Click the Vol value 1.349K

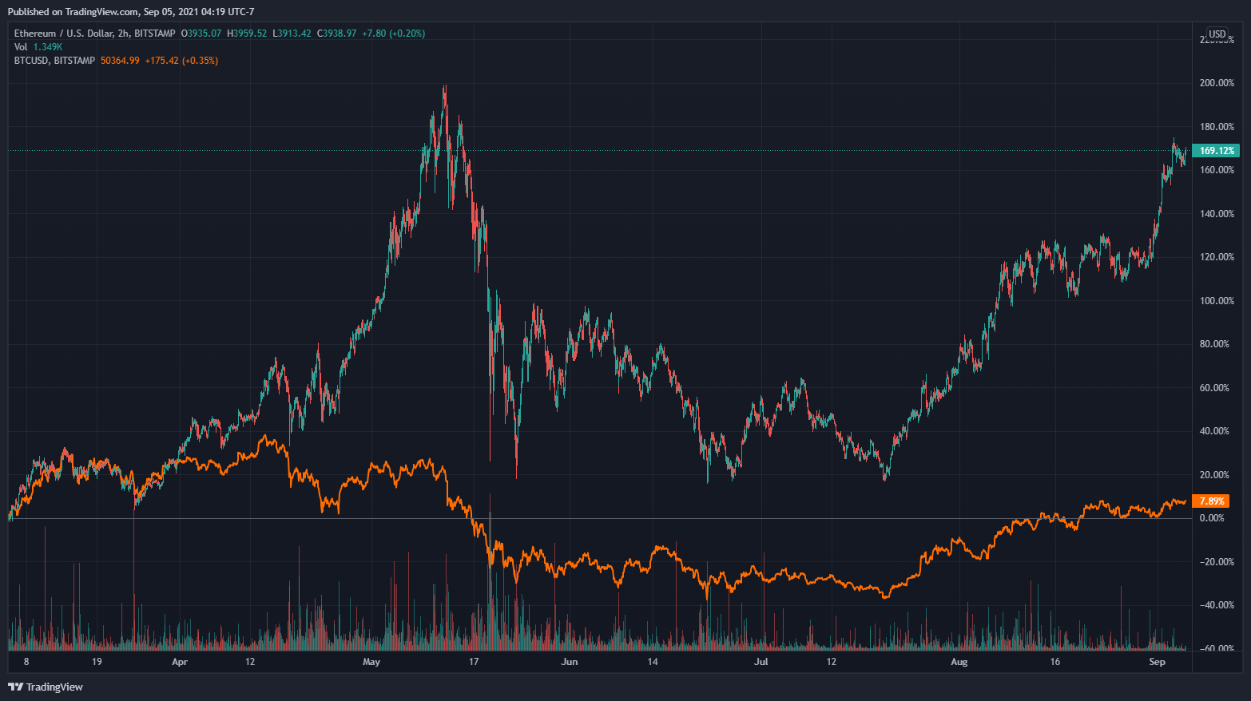[x=48, y=47]
